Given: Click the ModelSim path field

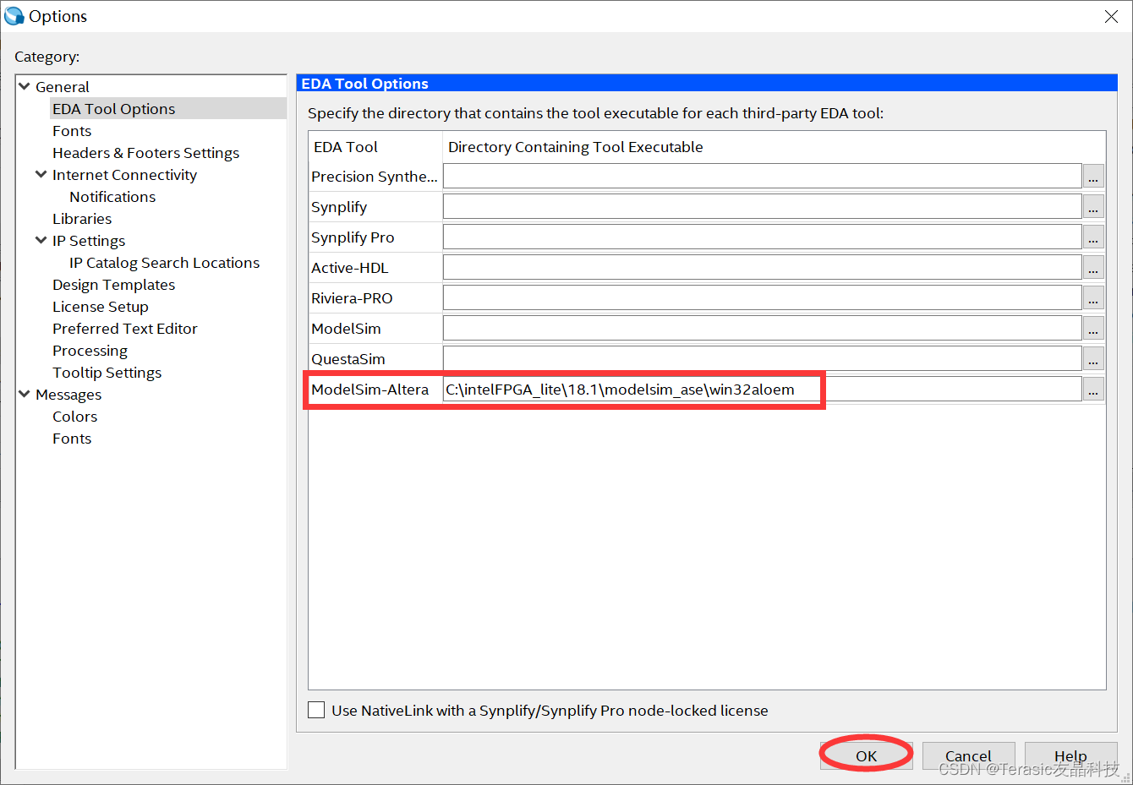Looking at the screenshot, I should click(763, 328).
